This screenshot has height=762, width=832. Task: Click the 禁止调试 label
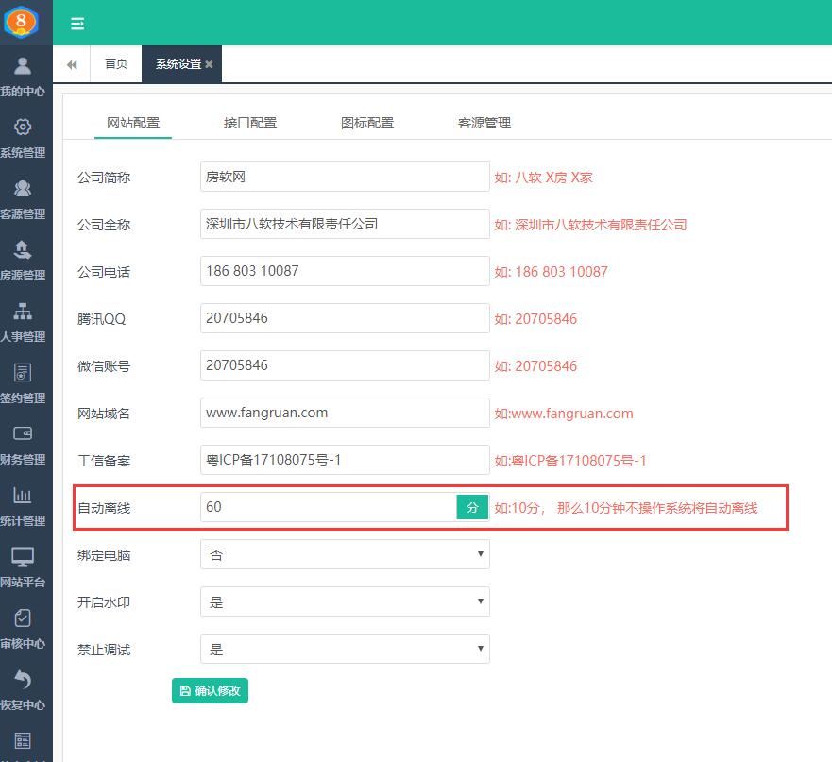click(104, 650)
